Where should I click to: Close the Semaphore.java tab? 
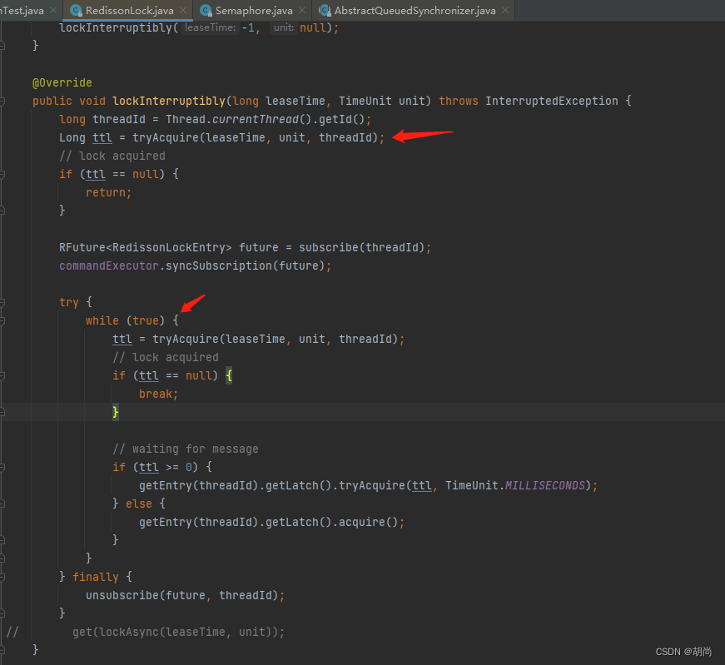point(302,10)
